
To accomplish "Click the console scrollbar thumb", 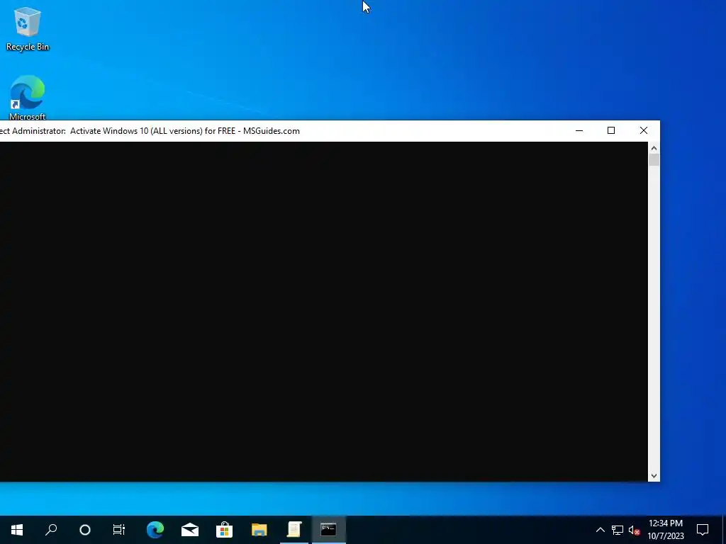I will point(654,160).
